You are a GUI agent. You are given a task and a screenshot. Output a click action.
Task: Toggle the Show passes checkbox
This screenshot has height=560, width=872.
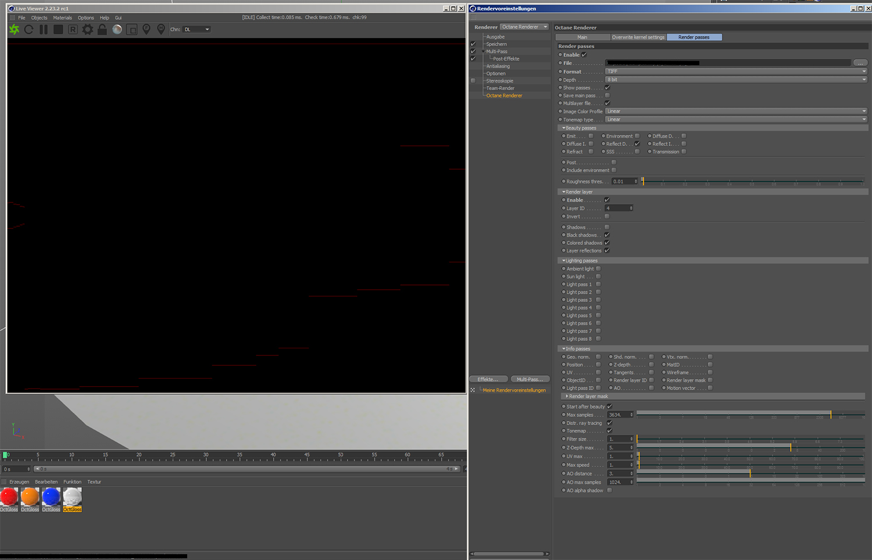click(607, 88)
